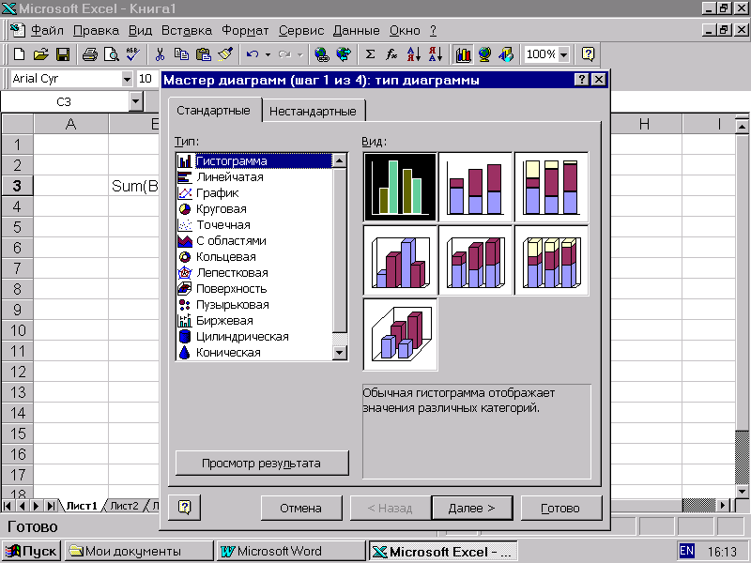Run the Spelling check icon
This screenshot has width=751, height=563.
pos(132,54)
